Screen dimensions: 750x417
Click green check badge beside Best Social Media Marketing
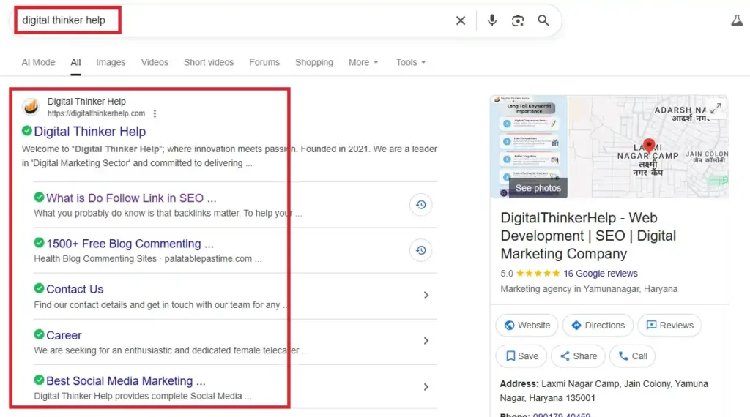[40, 380]
